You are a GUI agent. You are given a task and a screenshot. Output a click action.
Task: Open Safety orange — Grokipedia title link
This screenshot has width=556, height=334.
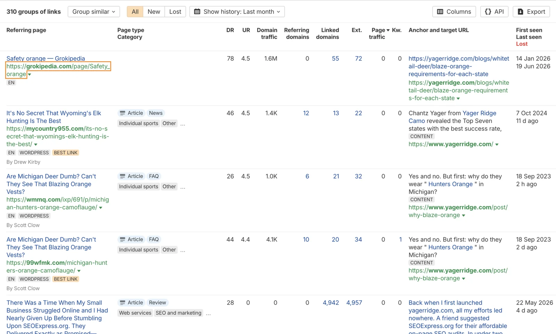point(46,58)
